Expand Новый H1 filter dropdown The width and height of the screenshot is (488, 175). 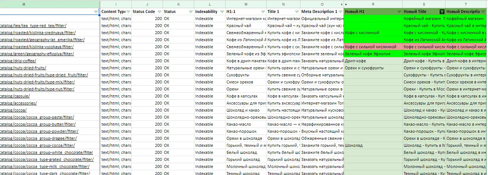pyautogui.click(x=399, y=12)
